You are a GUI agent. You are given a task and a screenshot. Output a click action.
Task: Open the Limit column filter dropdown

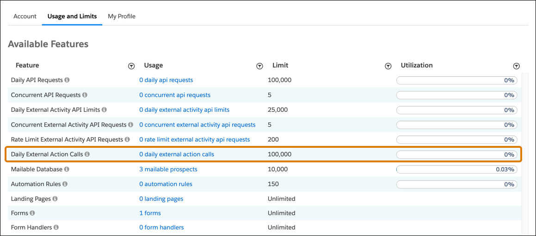click(x=388, y=66)
